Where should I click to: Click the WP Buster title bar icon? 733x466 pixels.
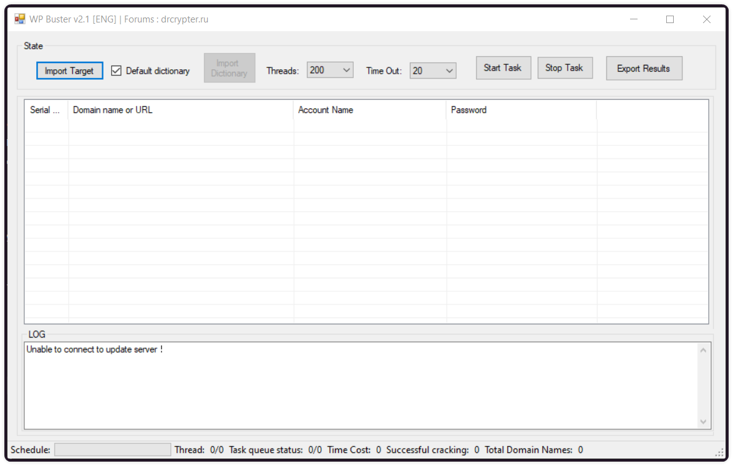[x=20, y=19]
